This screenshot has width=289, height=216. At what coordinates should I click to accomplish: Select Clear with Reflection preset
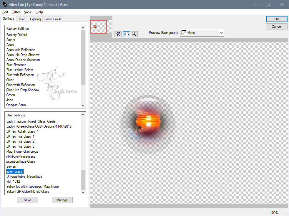(x=21, y=85)
